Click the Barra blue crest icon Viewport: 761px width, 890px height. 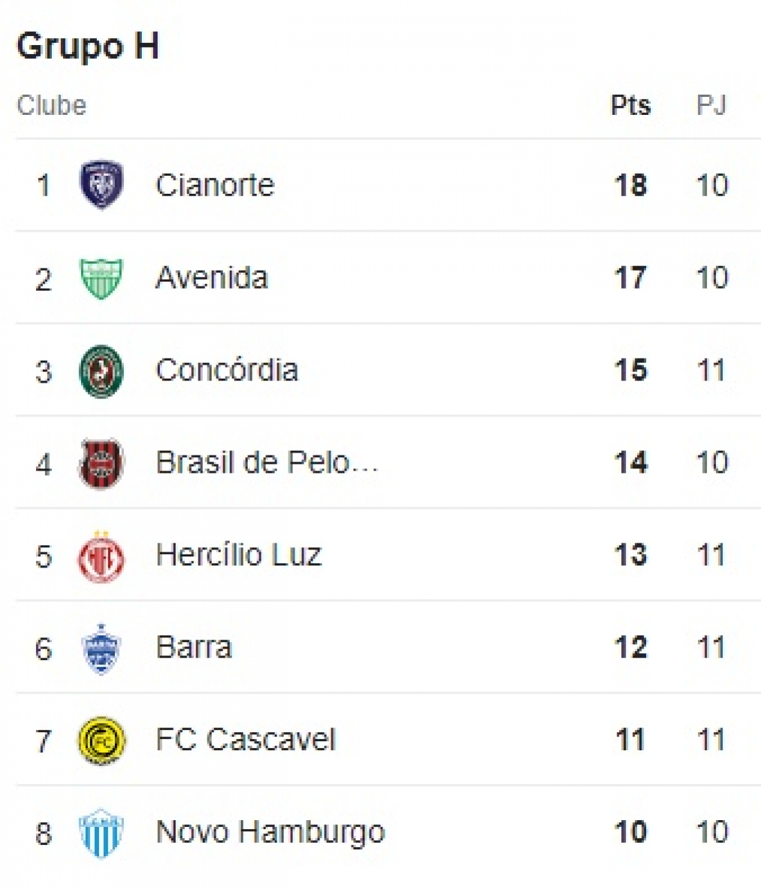(102, 648)
